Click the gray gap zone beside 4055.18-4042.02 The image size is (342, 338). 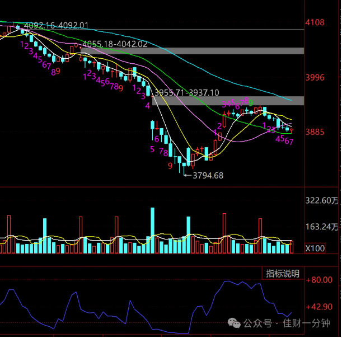(192, 51)
